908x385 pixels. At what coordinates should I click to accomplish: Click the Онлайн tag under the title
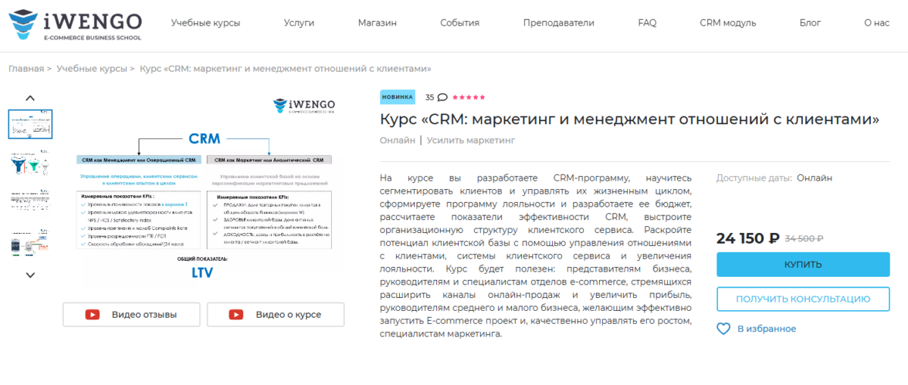[x=397, y=140]
